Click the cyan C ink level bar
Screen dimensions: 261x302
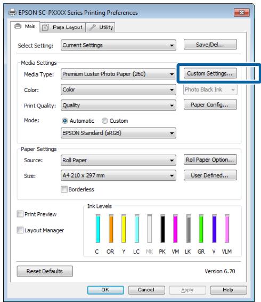pos(98,229)
